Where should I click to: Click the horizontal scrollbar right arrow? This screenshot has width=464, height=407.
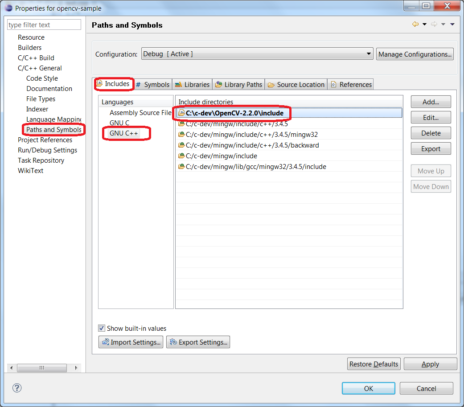75,368
